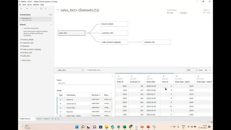Image resolution: width=231 pixels, height=130 pixels.
Task: Open PowerPoint from the taskbar
Action: click(148, 127)
